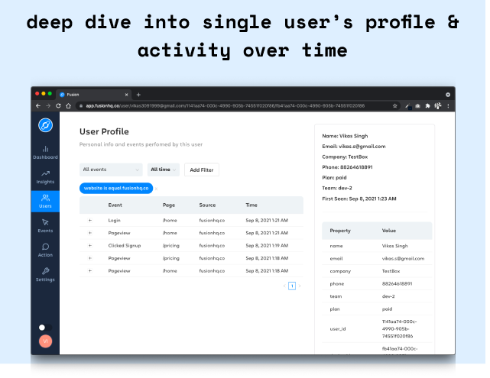Viewport: 490px width, 378px height.
Task: Click the Page column header
Action: click(x=169, y=205)
